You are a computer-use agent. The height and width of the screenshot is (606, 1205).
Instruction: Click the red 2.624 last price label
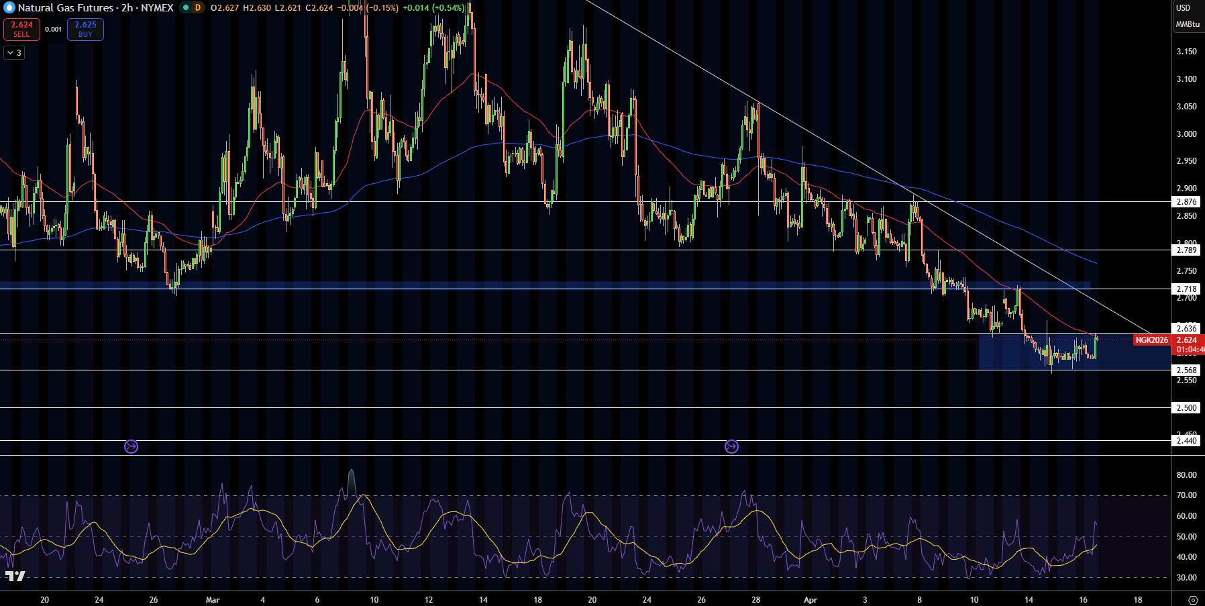pyautogui.click(x=1188, y=340)
